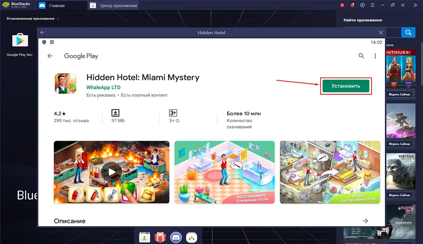The height and width of the screenshot is (244, 423).
Task: Open the gift box icon in the dock
Action: [x=160, y=237]
